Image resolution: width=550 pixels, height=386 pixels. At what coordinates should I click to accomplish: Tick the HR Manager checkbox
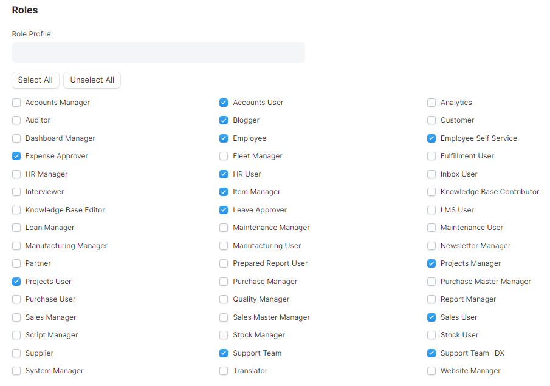tap(16, 174)
